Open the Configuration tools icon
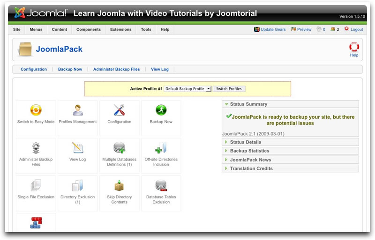Image resolution: width=375 pixels, height=240 pixels. tap(120, 110)
